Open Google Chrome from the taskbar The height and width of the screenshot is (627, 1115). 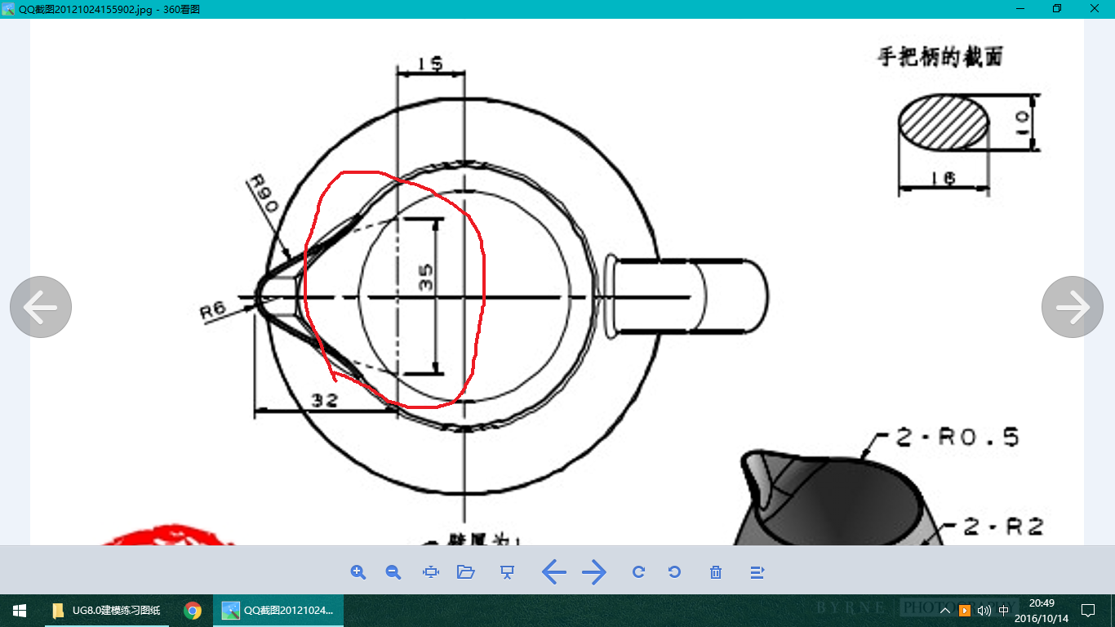[x=193, y=611]
